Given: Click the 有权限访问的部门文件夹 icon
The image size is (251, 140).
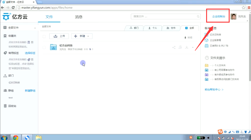Looking at the screenshot, I should pyautogui.click(x=207, y=79).
